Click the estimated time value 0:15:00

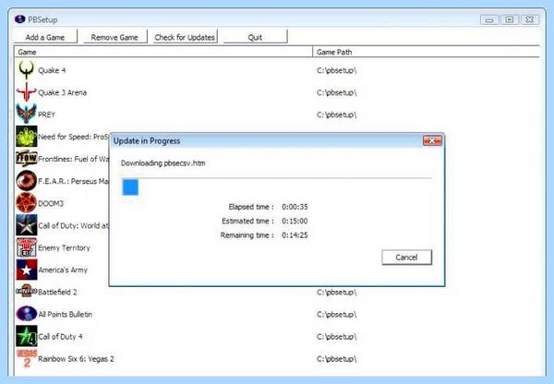(x=295, y=221)
